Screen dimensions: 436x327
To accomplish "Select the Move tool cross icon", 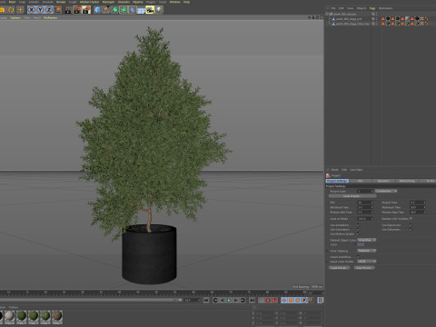I will click(x=20, y=10).
